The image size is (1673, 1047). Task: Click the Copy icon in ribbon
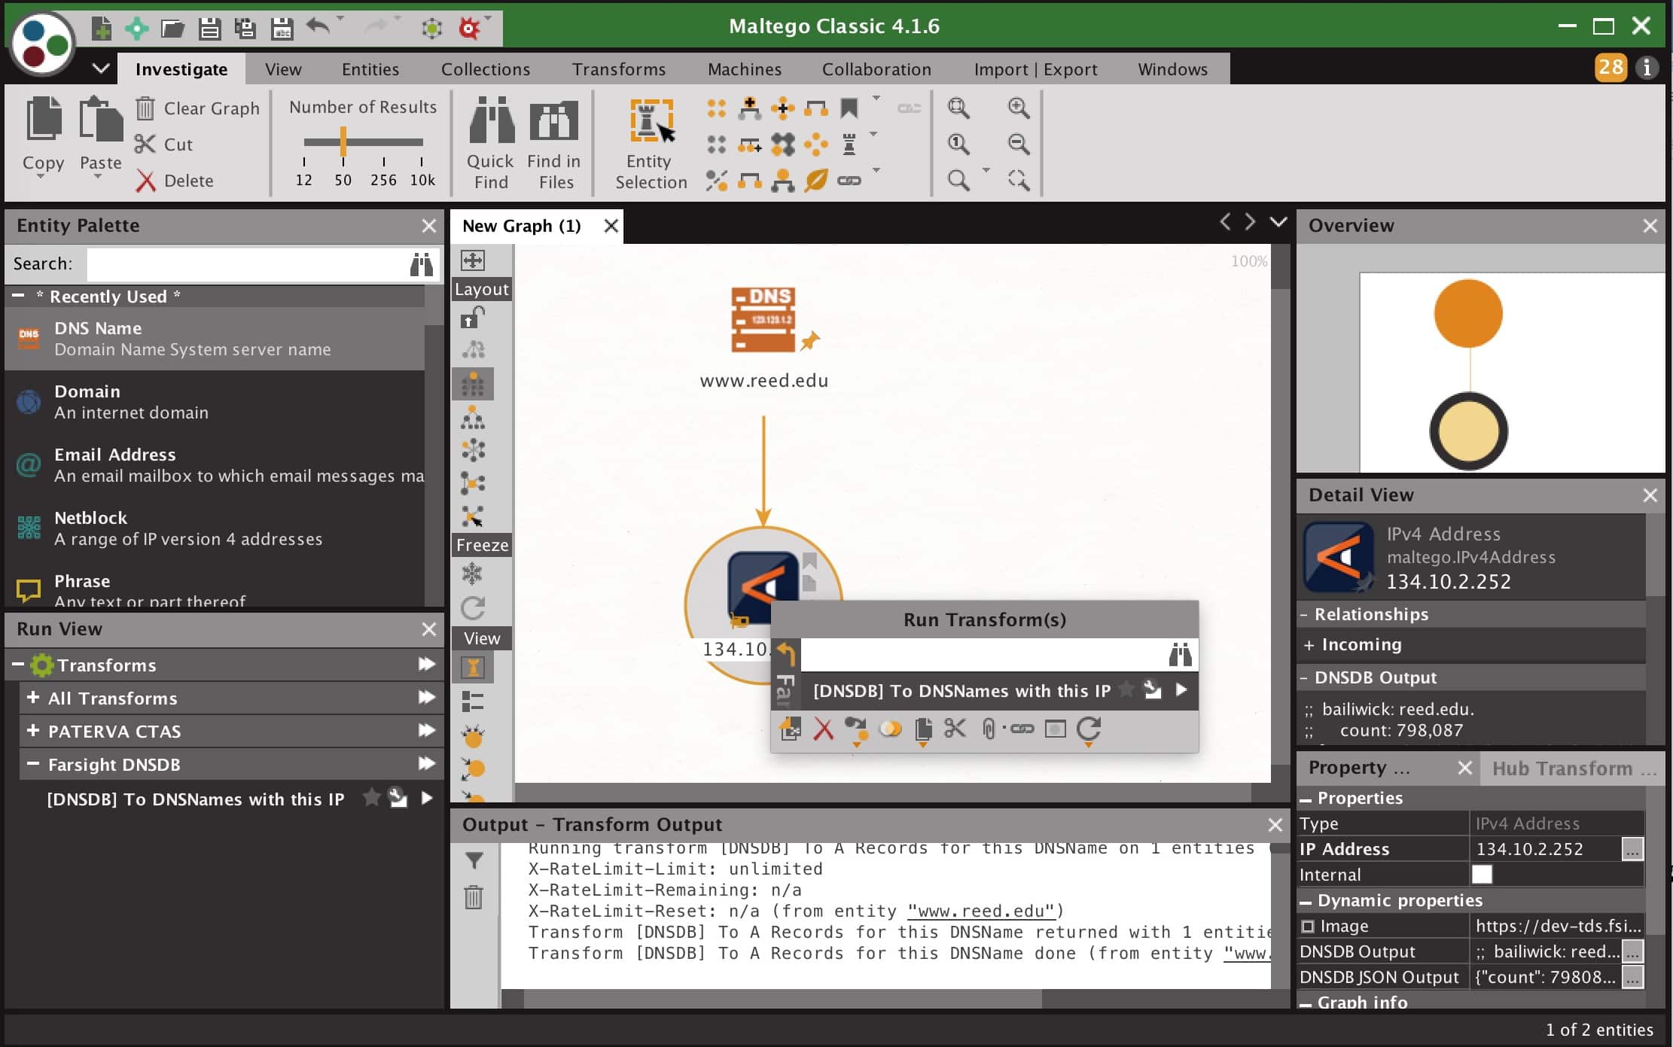pyautogui.click(x=43, y=120)
